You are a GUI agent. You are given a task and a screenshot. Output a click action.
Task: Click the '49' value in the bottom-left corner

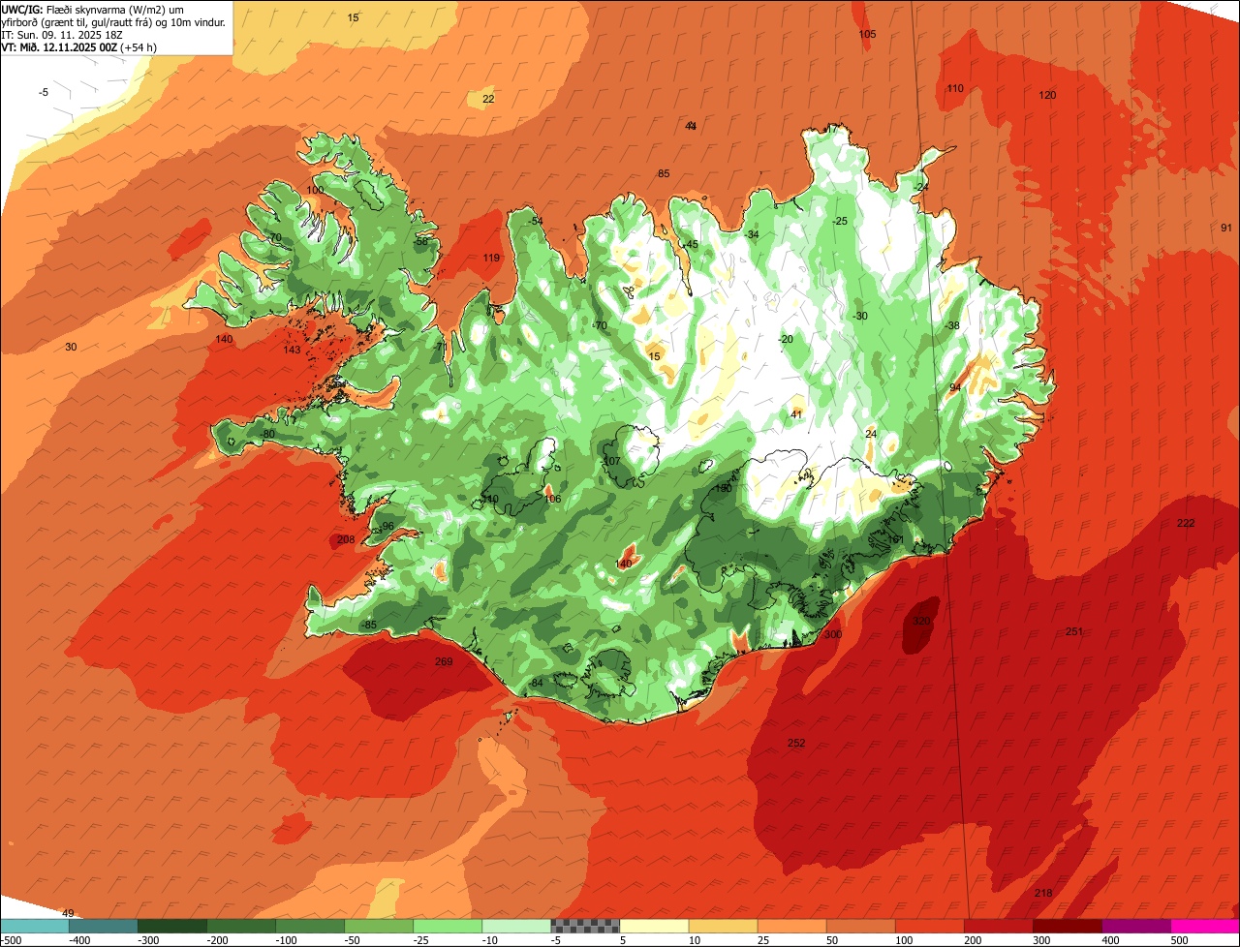click(x=68, y=914)
